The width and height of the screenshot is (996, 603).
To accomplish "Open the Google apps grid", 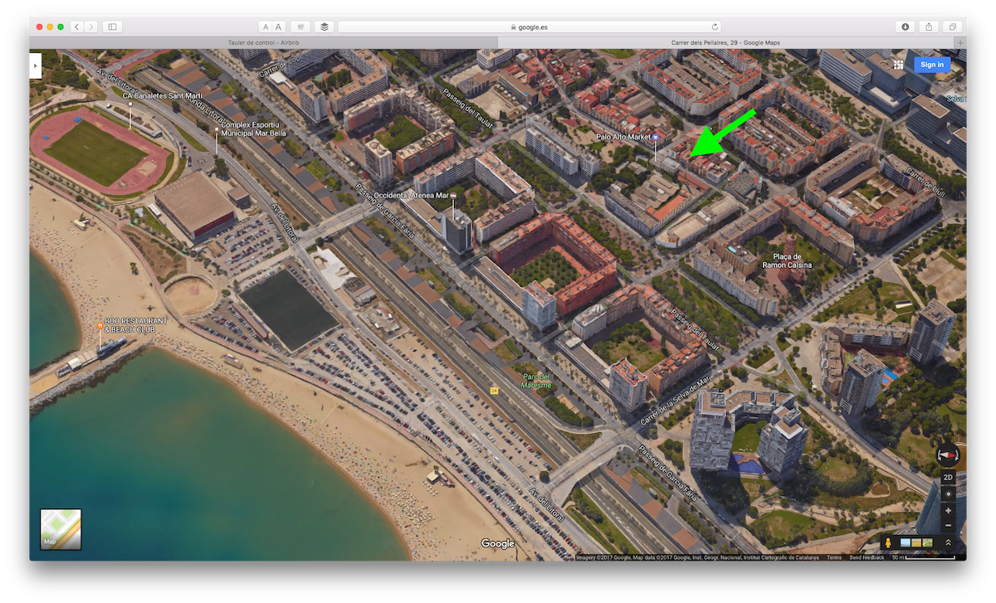I will 898,65.
